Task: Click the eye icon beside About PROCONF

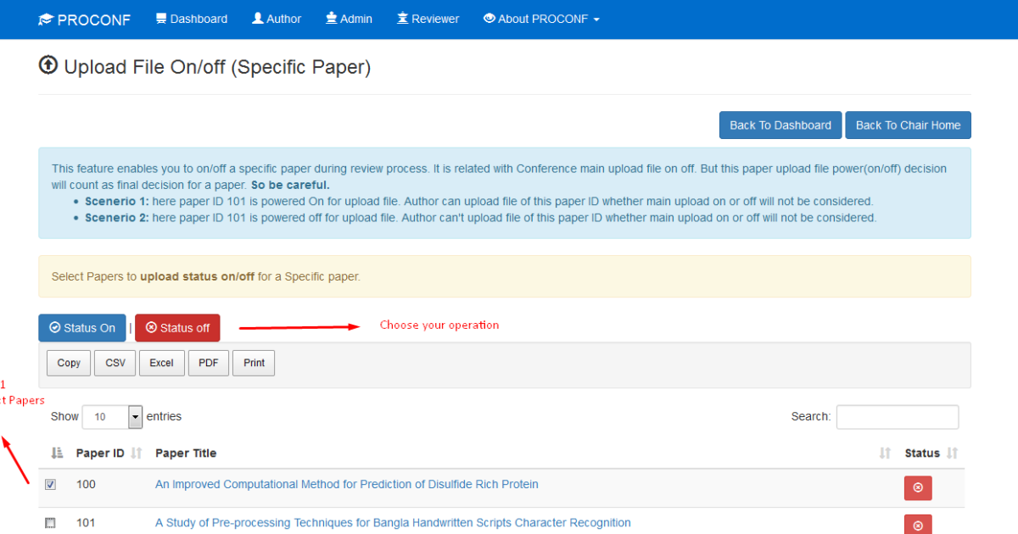Action: coord(489,19)
